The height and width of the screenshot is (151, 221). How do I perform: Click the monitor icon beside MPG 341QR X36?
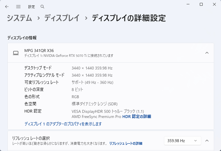[x=16, y=53]
